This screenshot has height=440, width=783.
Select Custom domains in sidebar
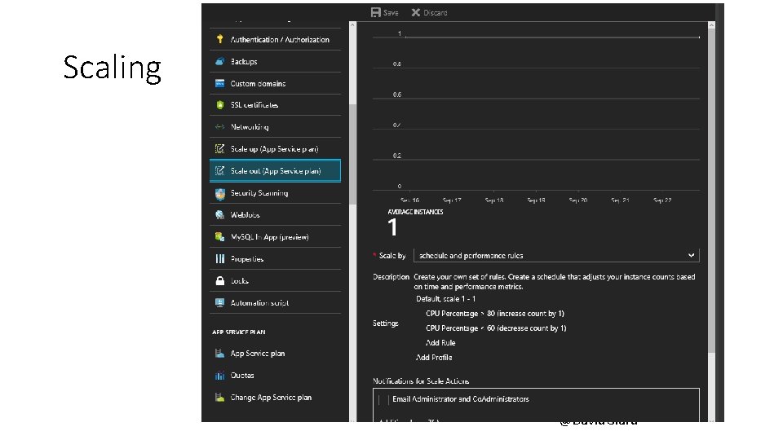click(x=275, y=83)
